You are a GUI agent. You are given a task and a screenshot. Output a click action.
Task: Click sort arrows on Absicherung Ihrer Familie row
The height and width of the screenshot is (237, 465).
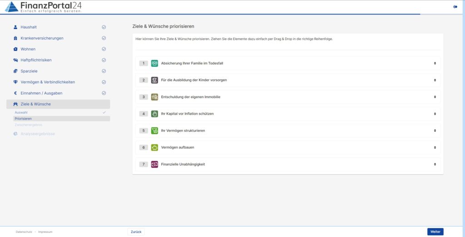pos(435,63)
